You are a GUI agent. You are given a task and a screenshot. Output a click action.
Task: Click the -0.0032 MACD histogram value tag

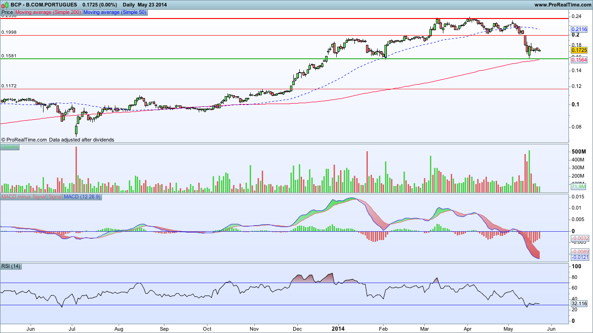pos(580,238)
